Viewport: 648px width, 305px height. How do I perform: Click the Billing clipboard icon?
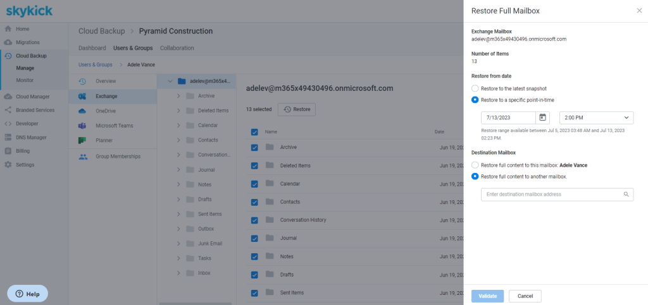[8, 151]
